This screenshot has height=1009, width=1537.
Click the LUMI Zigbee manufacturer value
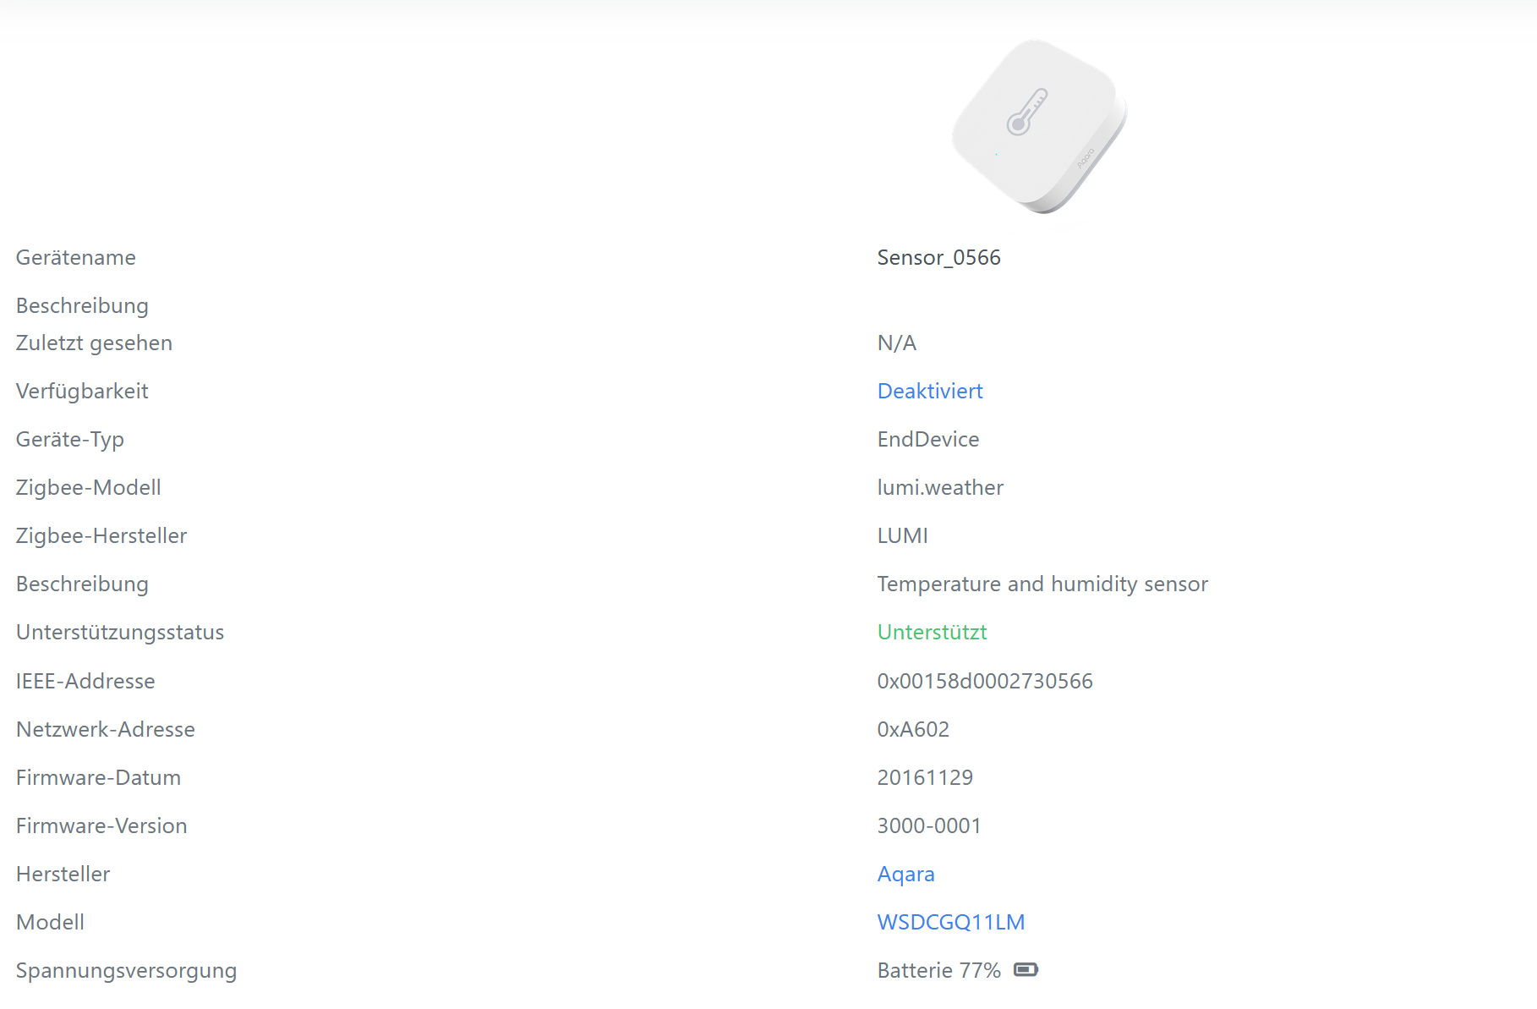click(x=902, y=535)
